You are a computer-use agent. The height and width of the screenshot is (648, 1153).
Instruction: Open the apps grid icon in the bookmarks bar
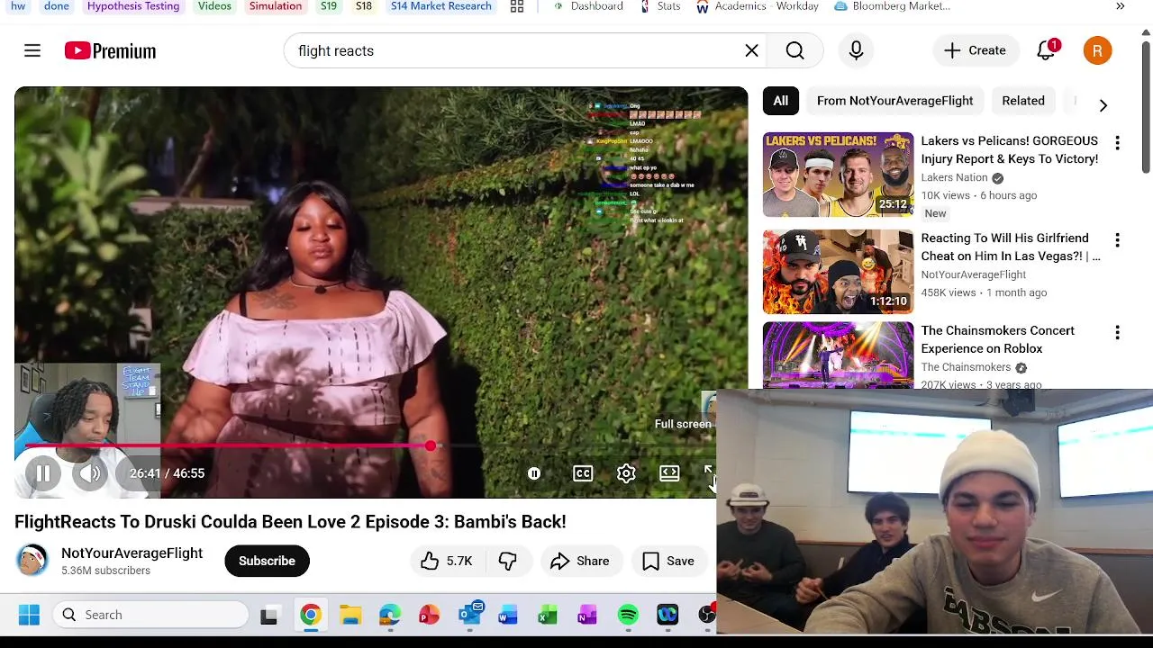coord(517,6)
